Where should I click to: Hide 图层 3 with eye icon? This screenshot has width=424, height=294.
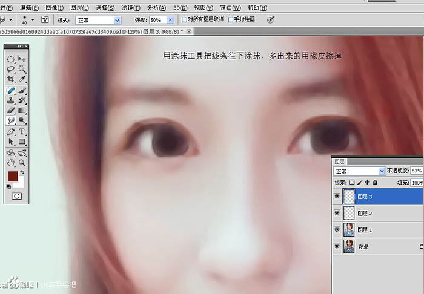(x=337, y=196)
